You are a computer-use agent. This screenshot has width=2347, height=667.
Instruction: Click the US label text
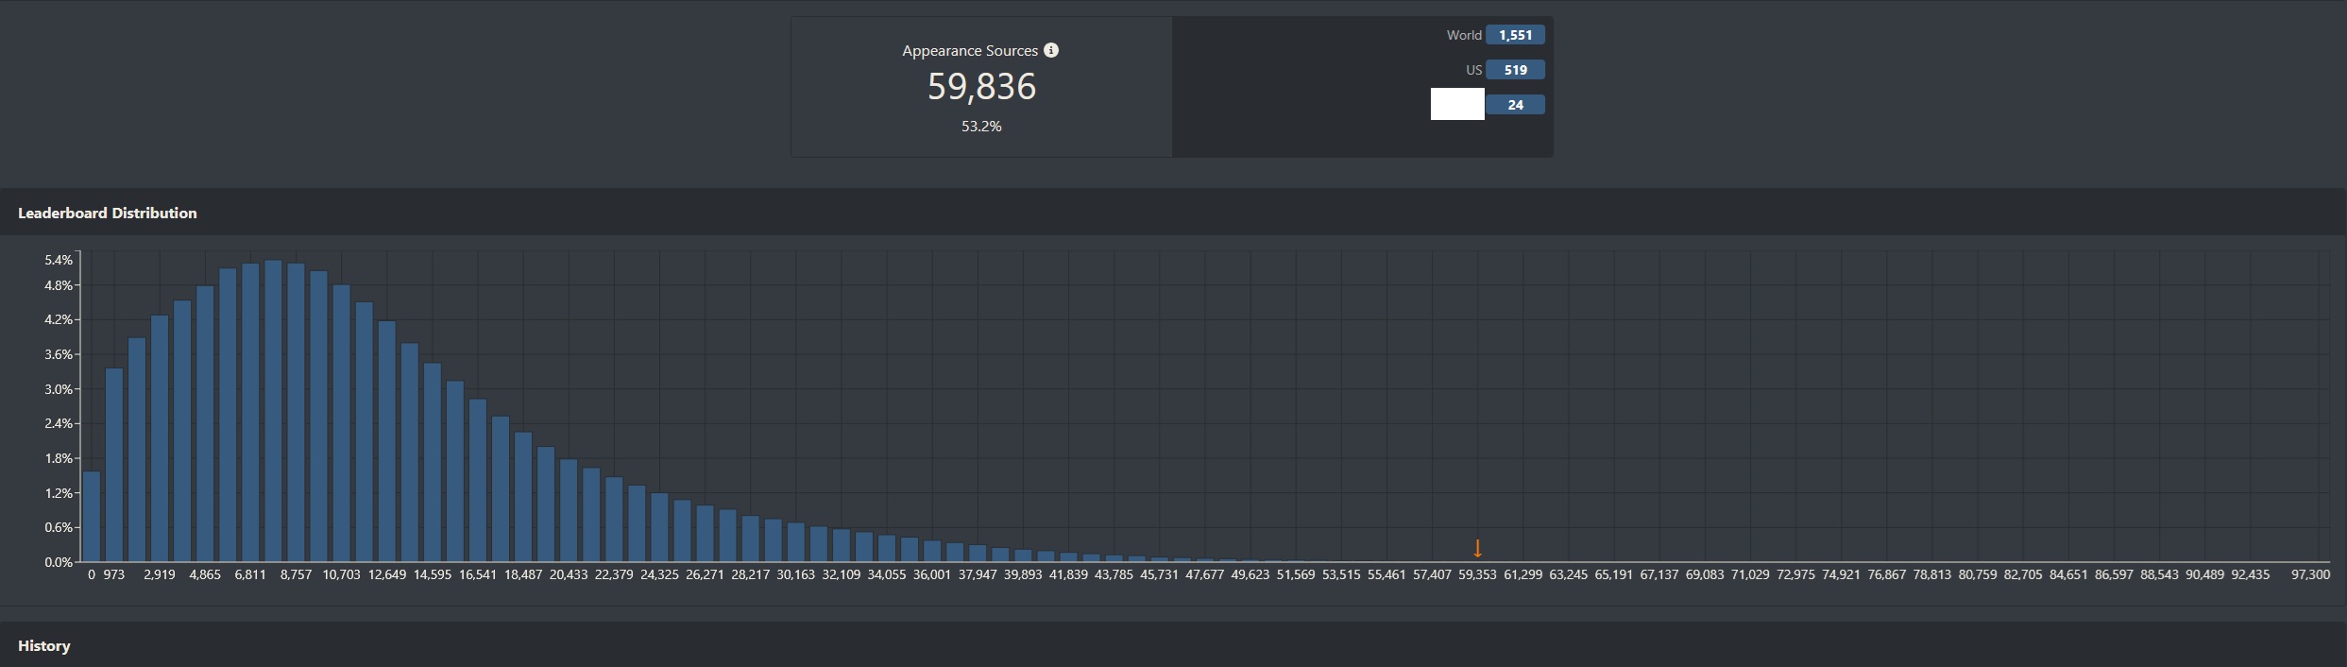1473,70
